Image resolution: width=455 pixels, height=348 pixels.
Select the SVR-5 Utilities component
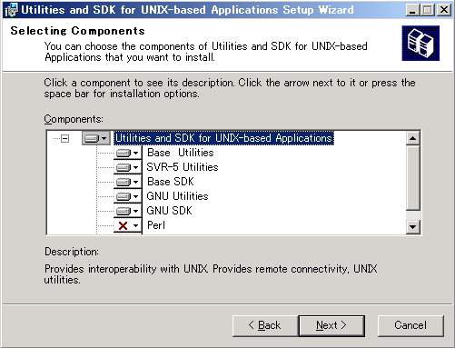pyautogui.click(x=183, y=167)
